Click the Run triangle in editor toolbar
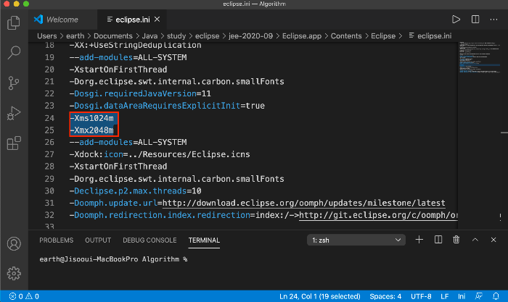 456,20
